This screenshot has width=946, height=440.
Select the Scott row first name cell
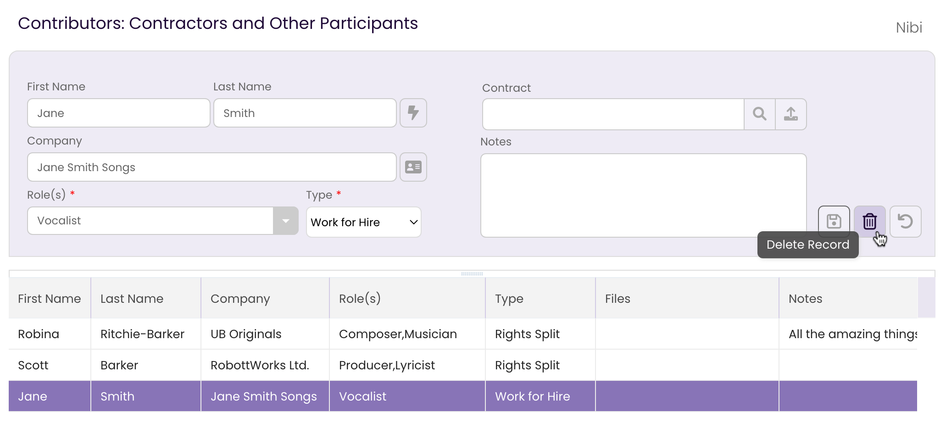(50, 365)
